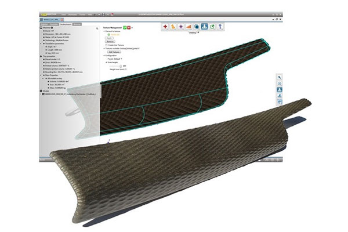
Task: Click the save disk icon in title bar
Action: (103, 14)
